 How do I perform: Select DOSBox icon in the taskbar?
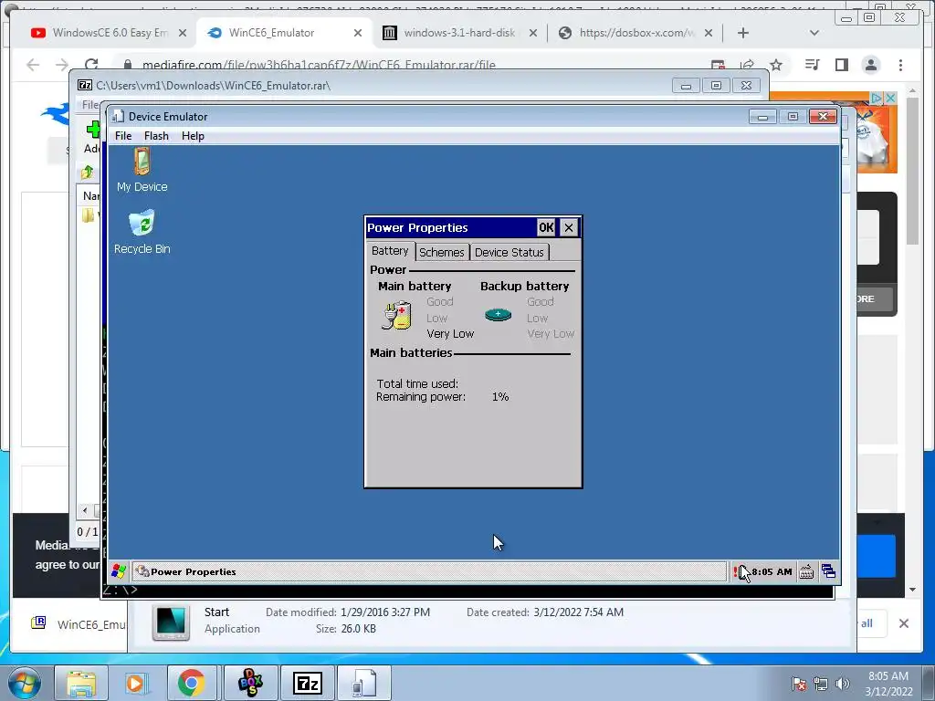pyautogui.click(x=250, y=683)
